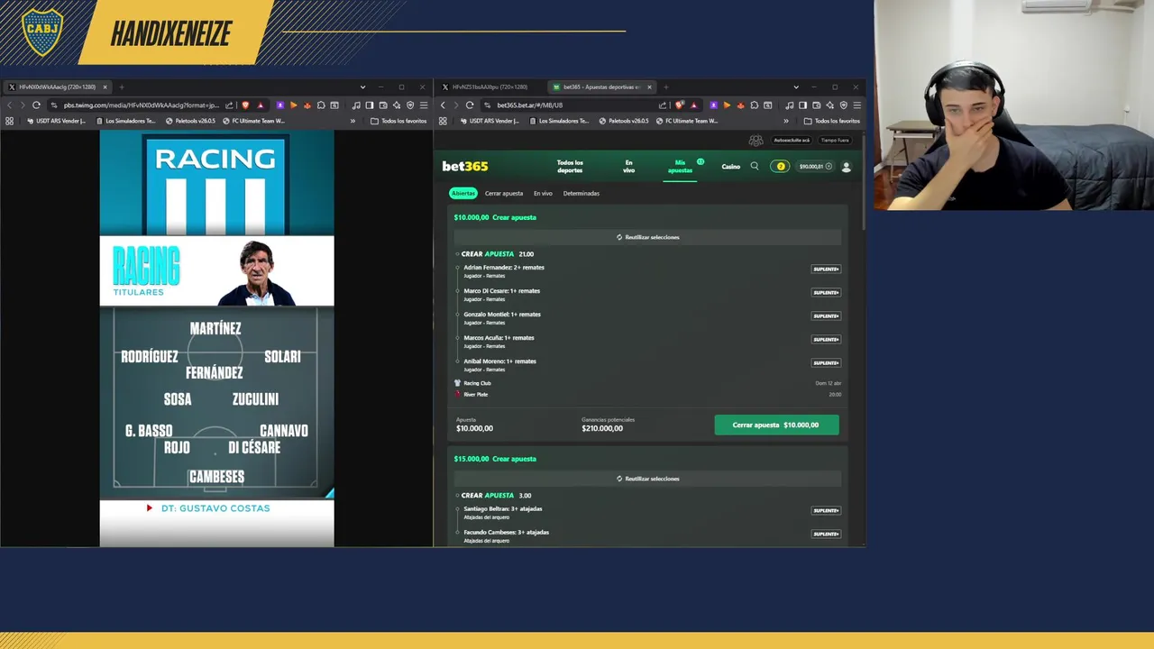
Task: Click Suplente+ next to Adrian Fernandez
Action: (826, 269)
